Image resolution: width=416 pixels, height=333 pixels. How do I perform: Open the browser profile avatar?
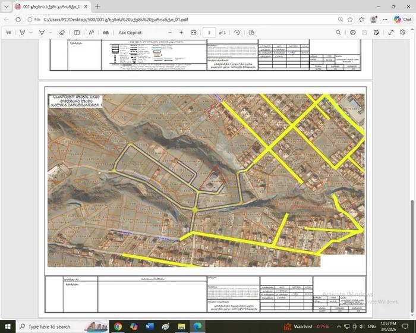pos(374,20)
